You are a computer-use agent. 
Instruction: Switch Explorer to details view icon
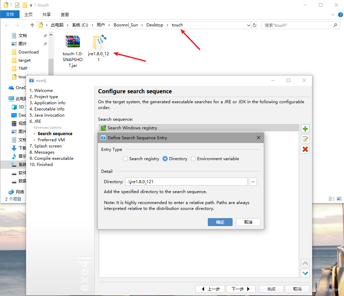pyautogui.click(x=332, y=199)
